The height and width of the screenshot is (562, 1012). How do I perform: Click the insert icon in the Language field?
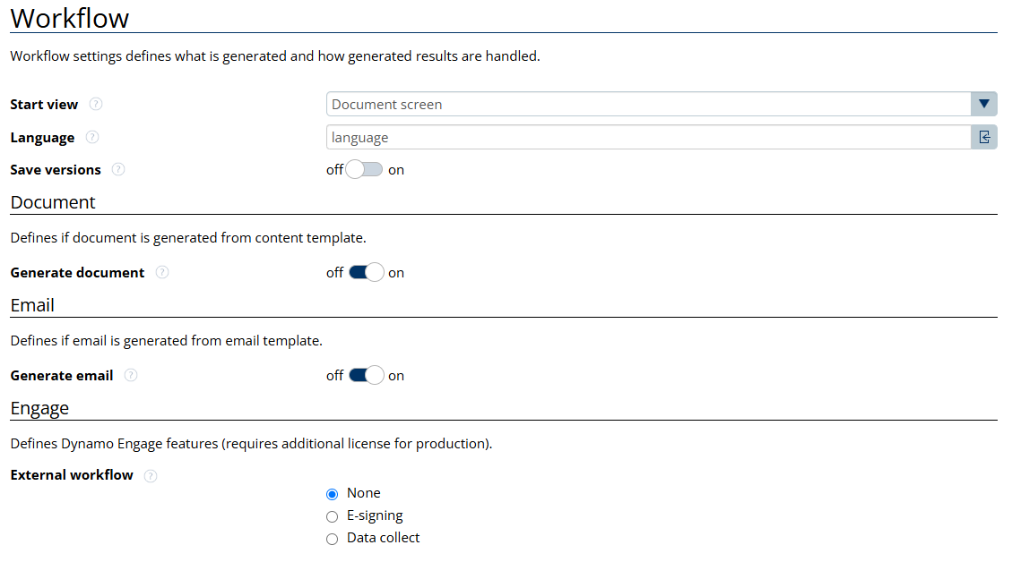tap(984, 138)
